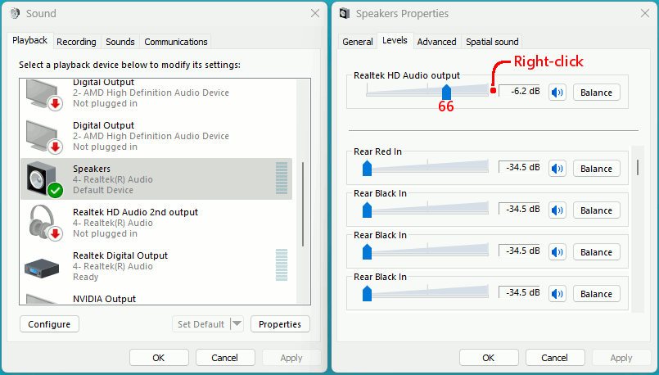The image size is (659, 375).
Task: Click the Rear Red In slider thumb
Action: point(367,168)
